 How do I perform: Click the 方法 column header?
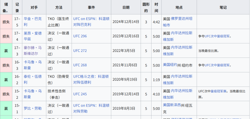click(59, 7)
